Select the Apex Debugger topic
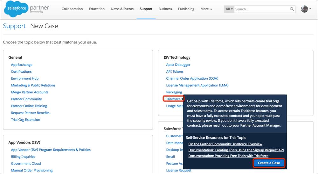Screen dimensions: 318x174 (x=178, y=65)
